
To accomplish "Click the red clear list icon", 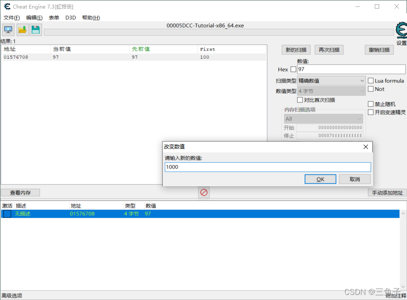I will [204, 193].
